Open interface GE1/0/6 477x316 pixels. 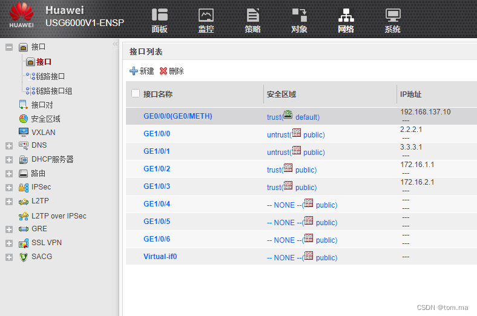[x=157, y=239]
